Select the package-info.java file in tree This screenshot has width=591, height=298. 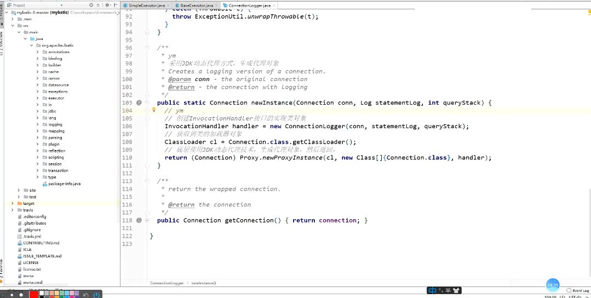64,184
